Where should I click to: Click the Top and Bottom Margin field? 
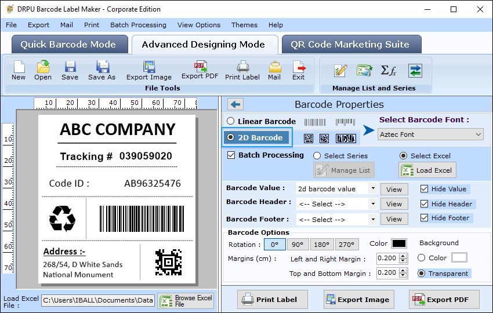(387, 273)
